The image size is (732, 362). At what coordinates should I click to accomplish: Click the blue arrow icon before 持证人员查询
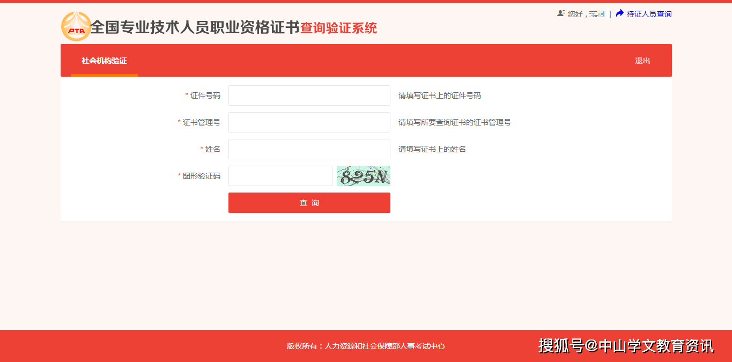coord(620,13)
